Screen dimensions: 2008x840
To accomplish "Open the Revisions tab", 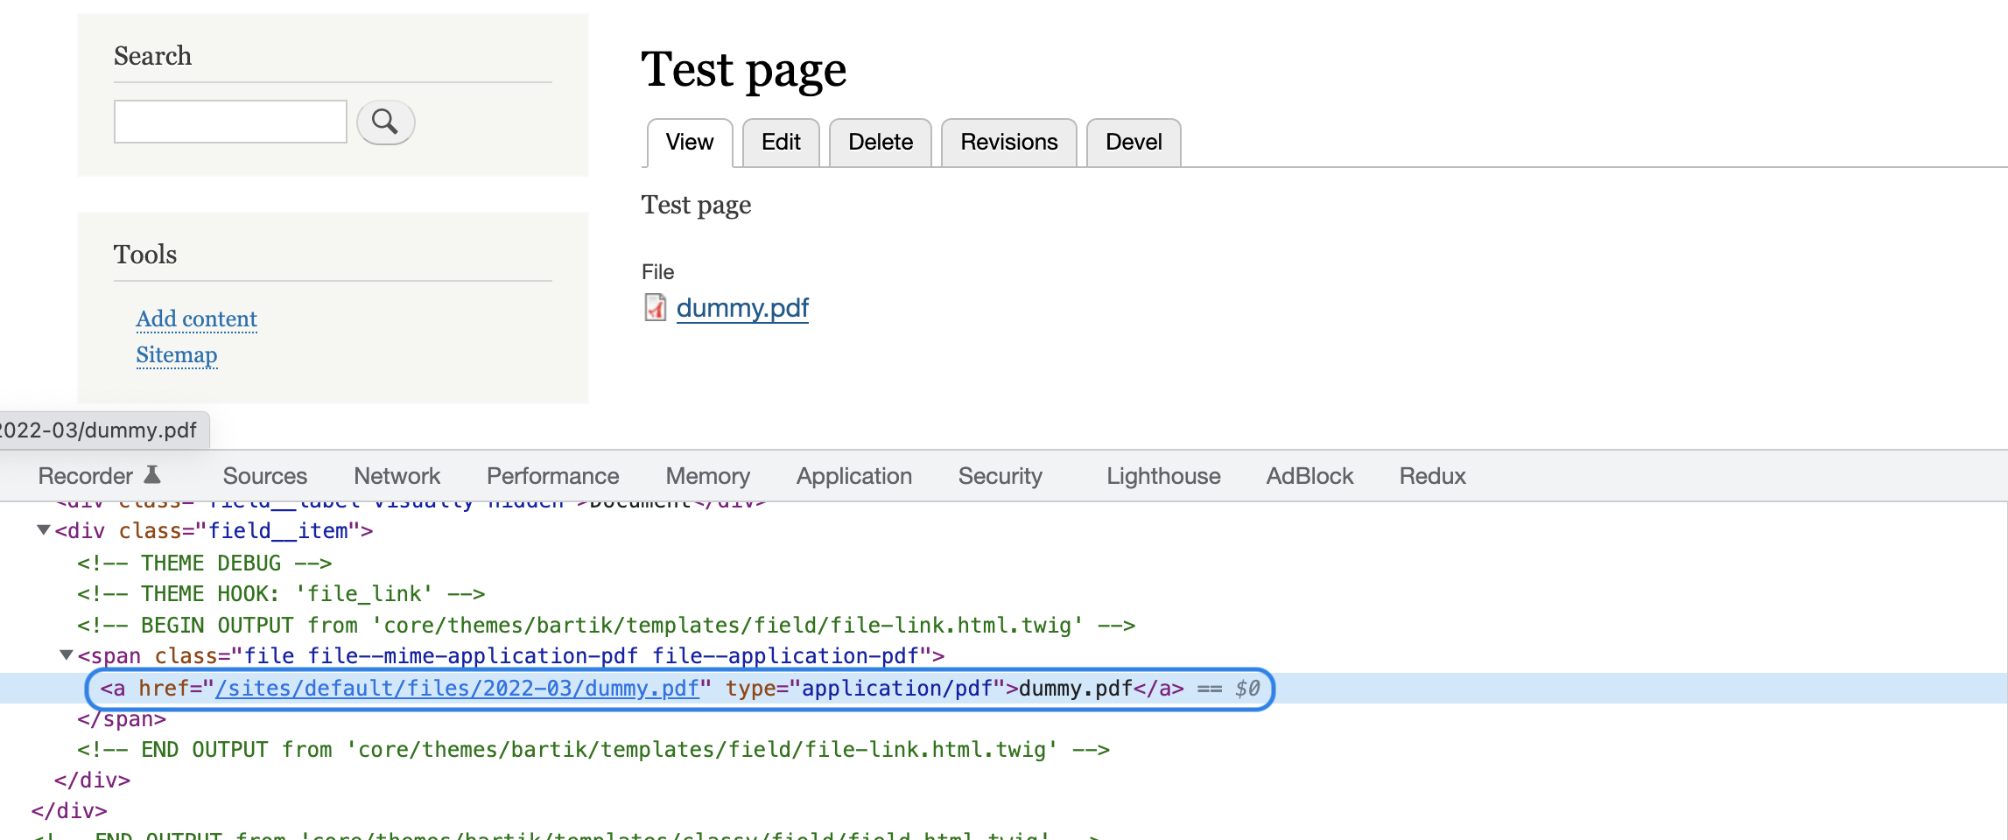I will (x=1009, y=142).
